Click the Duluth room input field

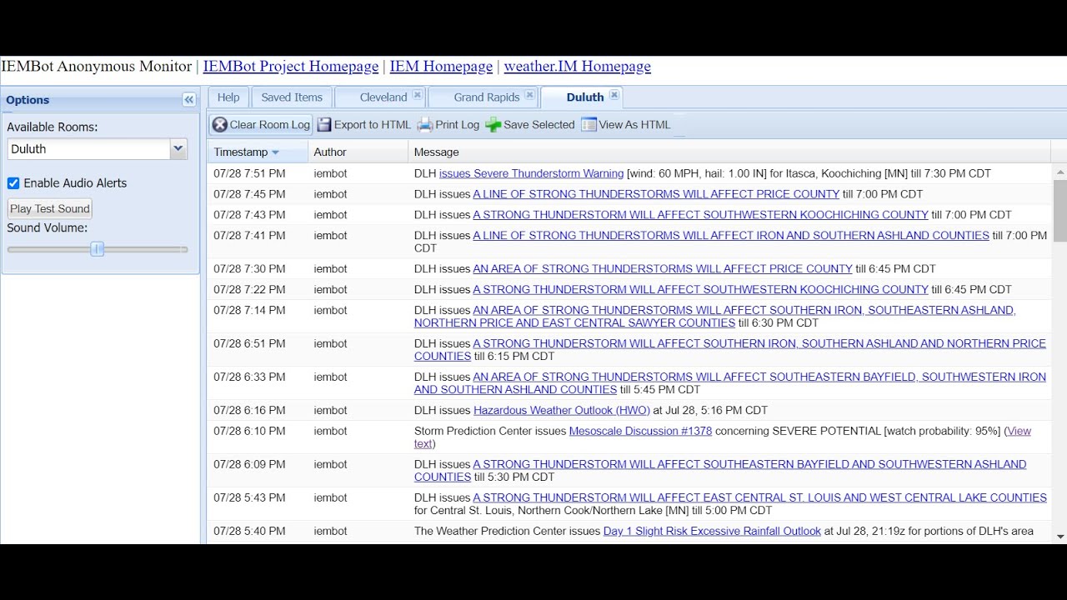88,149
